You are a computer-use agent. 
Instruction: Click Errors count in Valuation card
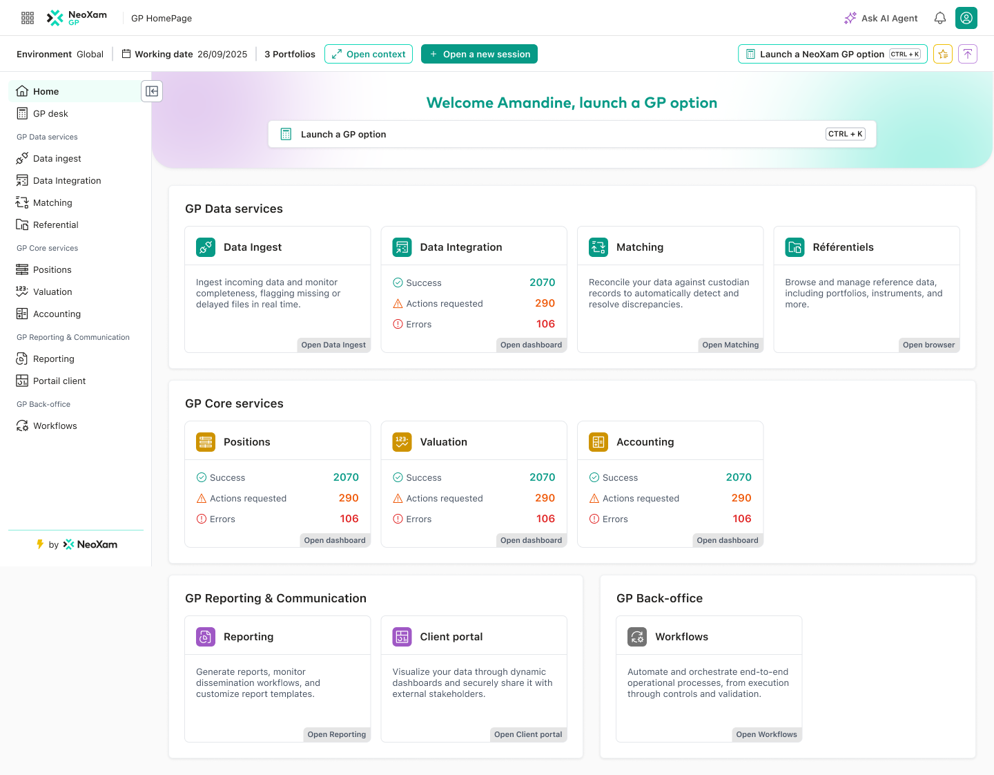[545, 519]
